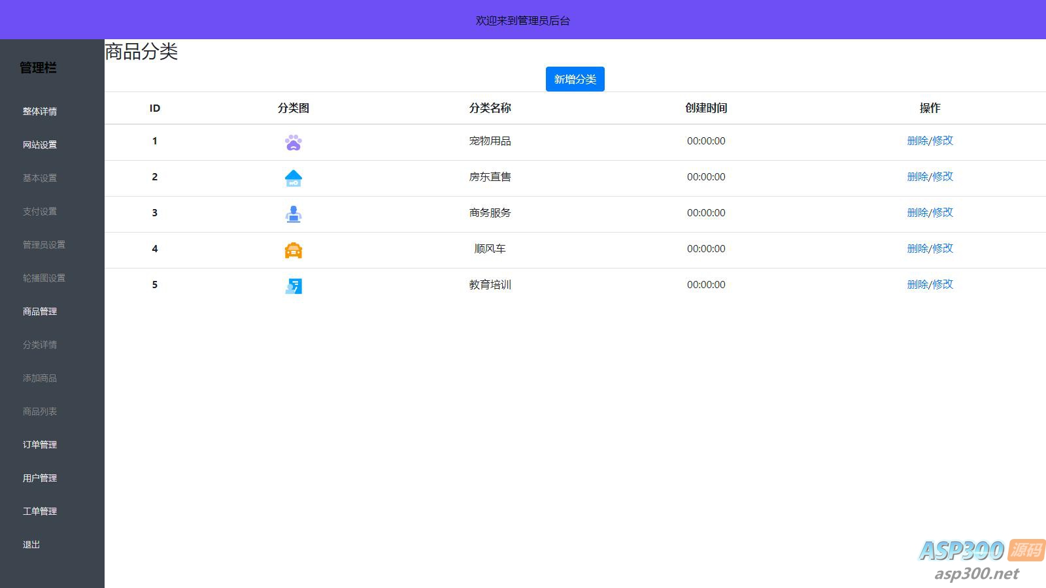This screenshot has width=1046, height=588.
Task: Open 添加商品 sidebar item
Action: click(40, 378)
